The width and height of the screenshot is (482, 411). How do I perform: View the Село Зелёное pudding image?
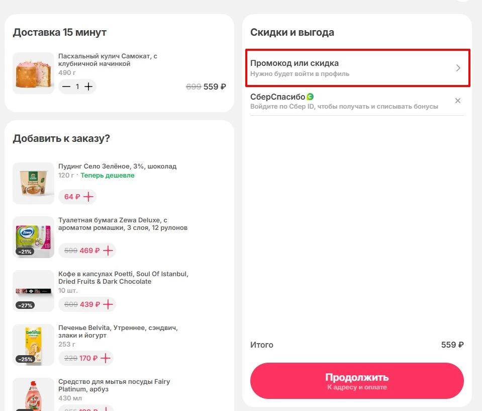33,183
